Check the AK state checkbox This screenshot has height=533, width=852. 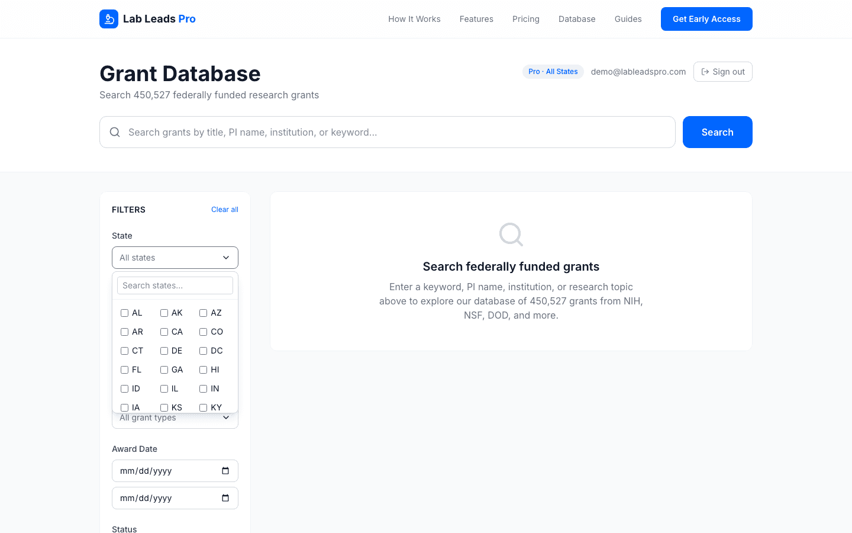(164, 313)
